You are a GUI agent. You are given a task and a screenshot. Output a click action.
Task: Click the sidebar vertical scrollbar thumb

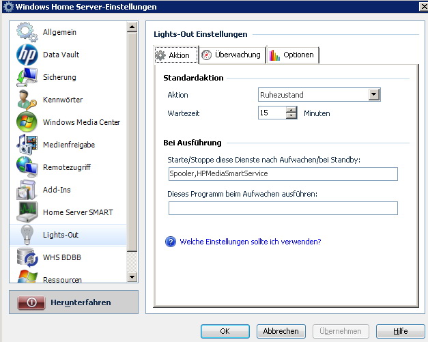pyautogui.click(x=132, y=142)
